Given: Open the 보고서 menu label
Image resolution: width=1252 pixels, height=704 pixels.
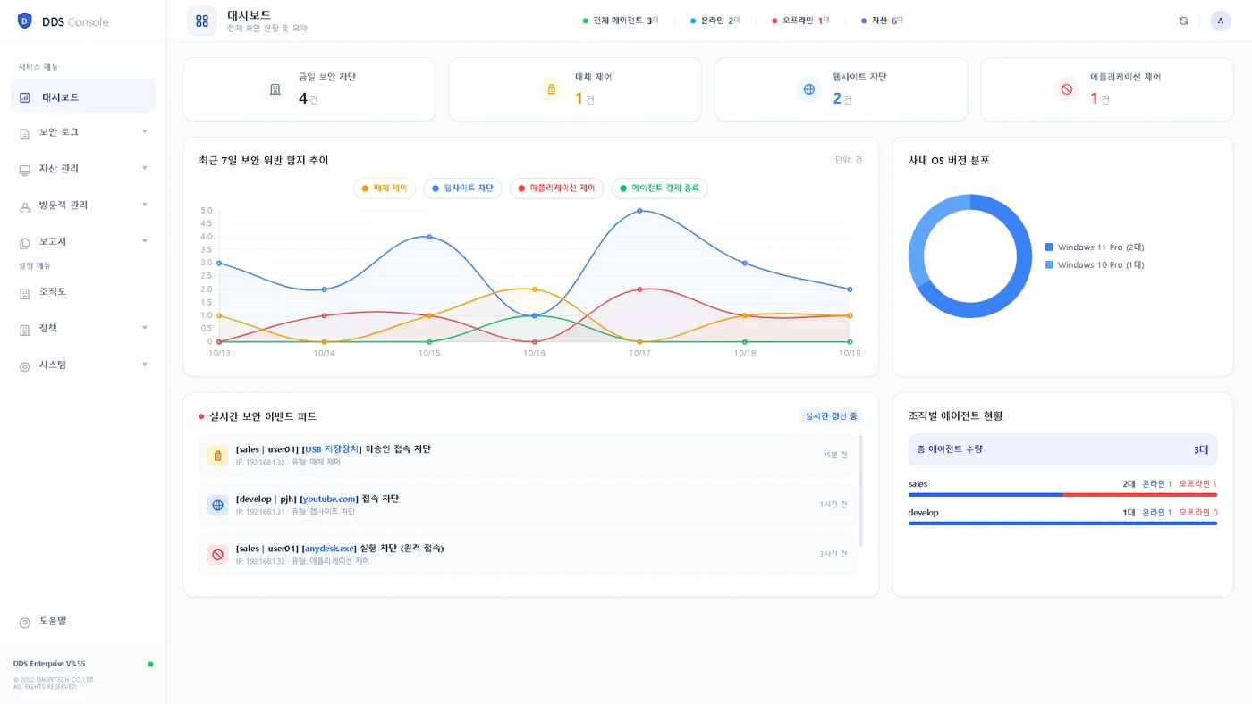Looking at the screenshot, I should [53, 242].
